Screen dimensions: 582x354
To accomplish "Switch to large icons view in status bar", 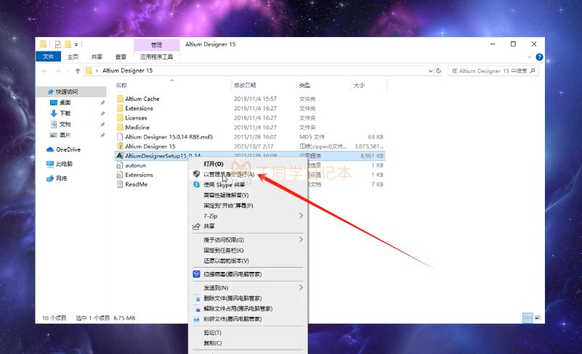I will click(538, 318).
